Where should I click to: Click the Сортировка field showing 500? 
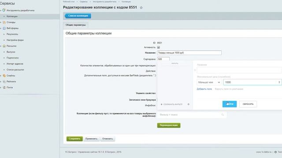163,59
